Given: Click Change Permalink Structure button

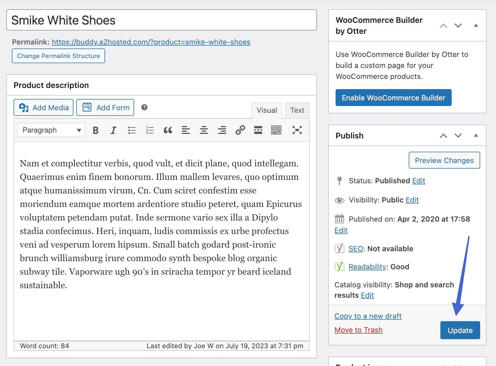Looking at the screenshot, I should [58, 56].
